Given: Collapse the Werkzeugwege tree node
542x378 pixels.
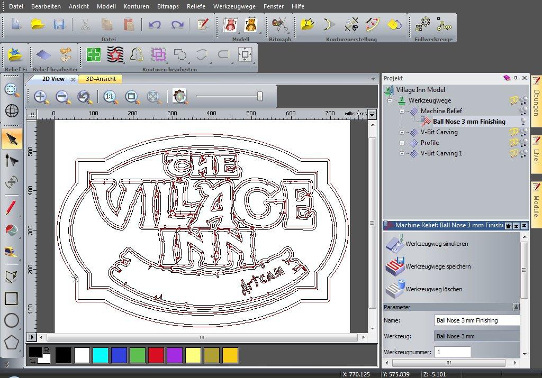Looking at the screenshot, I should tap(390, 101).
